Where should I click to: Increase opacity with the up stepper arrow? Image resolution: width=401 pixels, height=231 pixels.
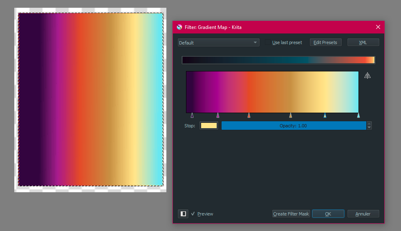tap(369, 124)
